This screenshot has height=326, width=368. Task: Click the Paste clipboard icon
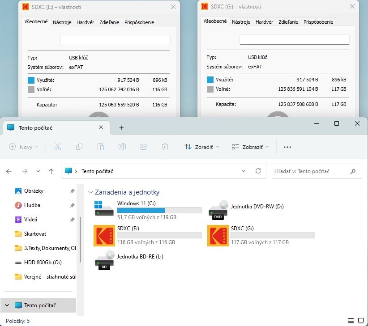coord(101,147)
